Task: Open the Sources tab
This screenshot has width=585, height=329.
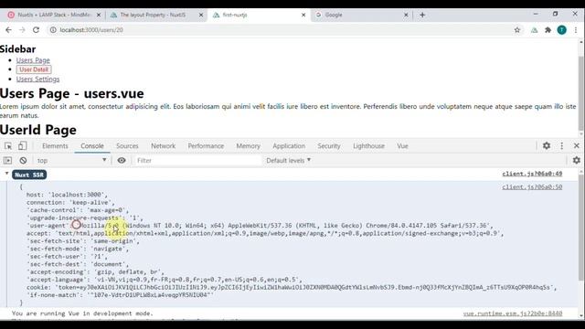Action: pyautogui.click(x=127, y=146)
